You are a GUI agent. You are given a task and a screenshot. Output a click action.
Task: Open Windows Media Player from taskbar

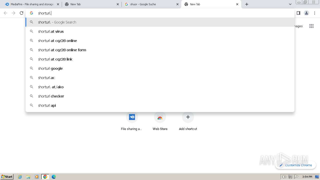37,177
